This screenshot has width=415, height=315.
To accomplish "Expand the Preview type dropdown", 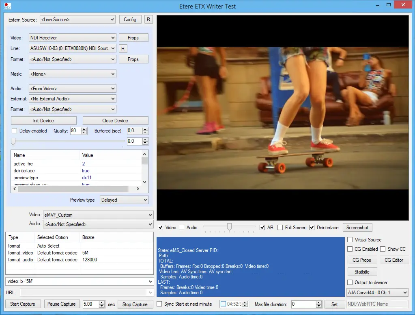I will [124, 200].
